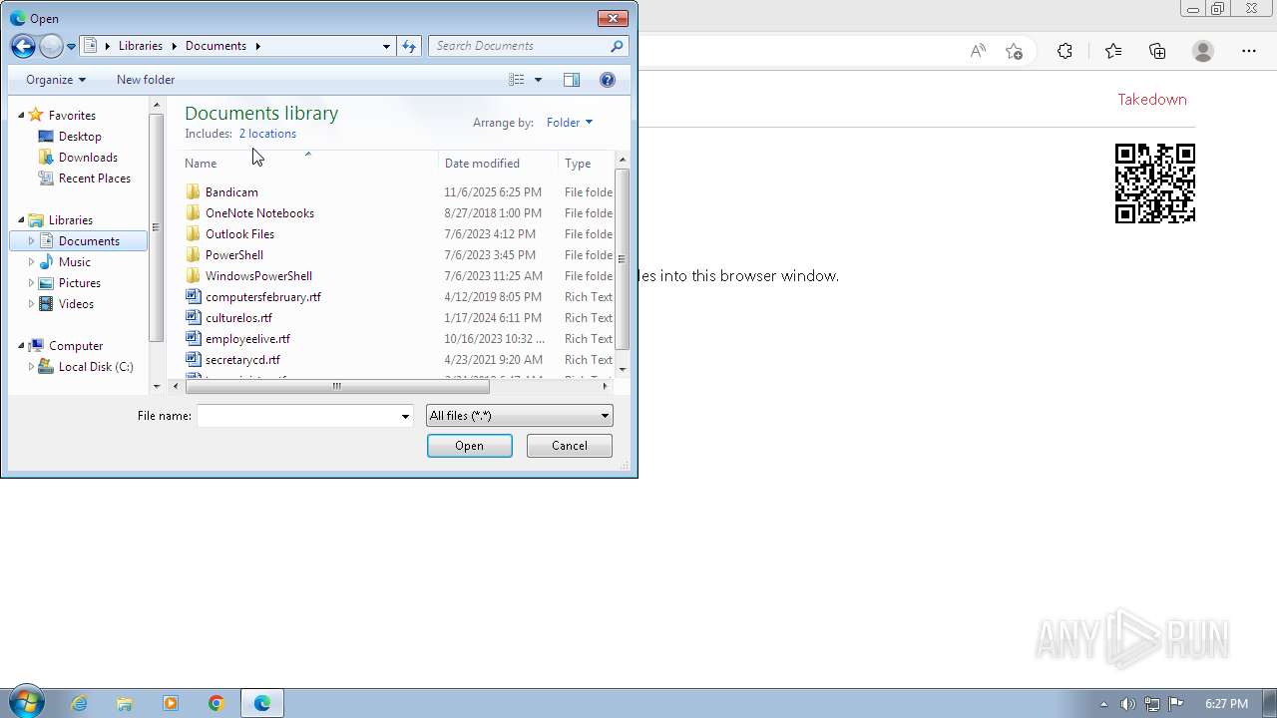Select the Videos library
This screenshot has height=718, width=1277.
76,304
